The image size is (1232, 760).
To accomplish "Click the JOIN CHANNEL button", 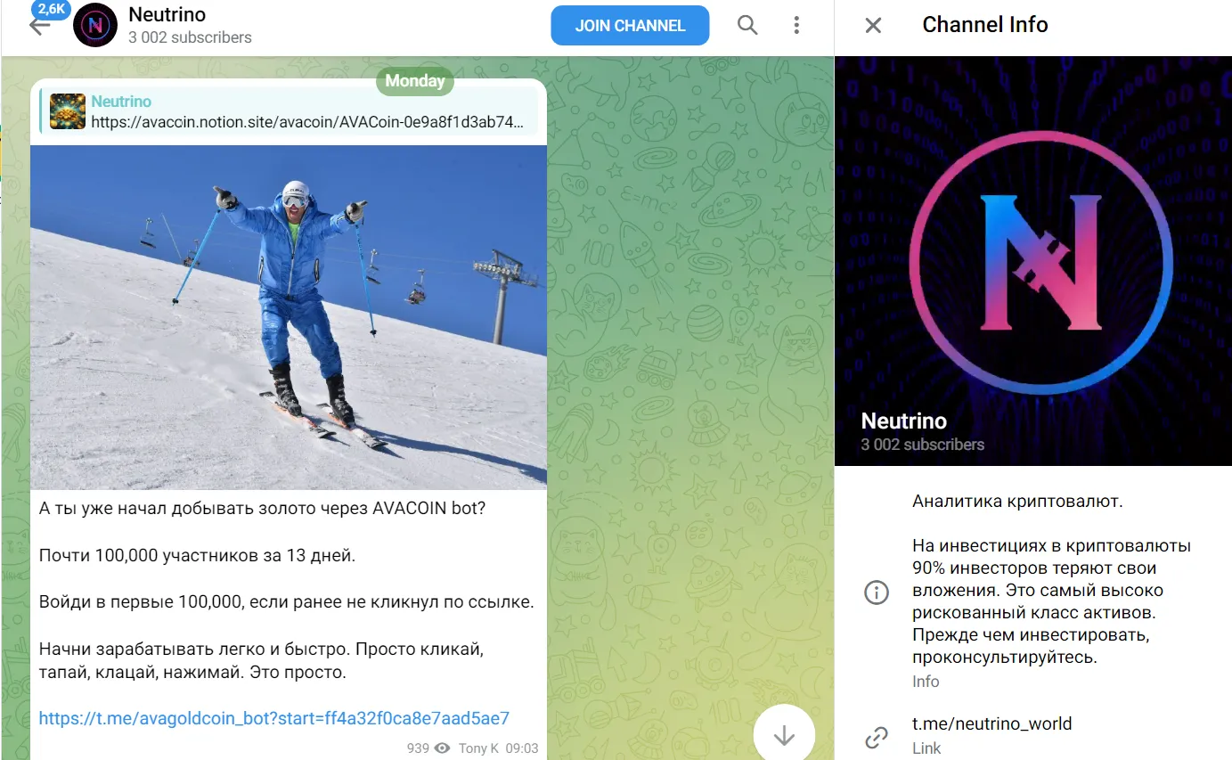I will [630, 26].
